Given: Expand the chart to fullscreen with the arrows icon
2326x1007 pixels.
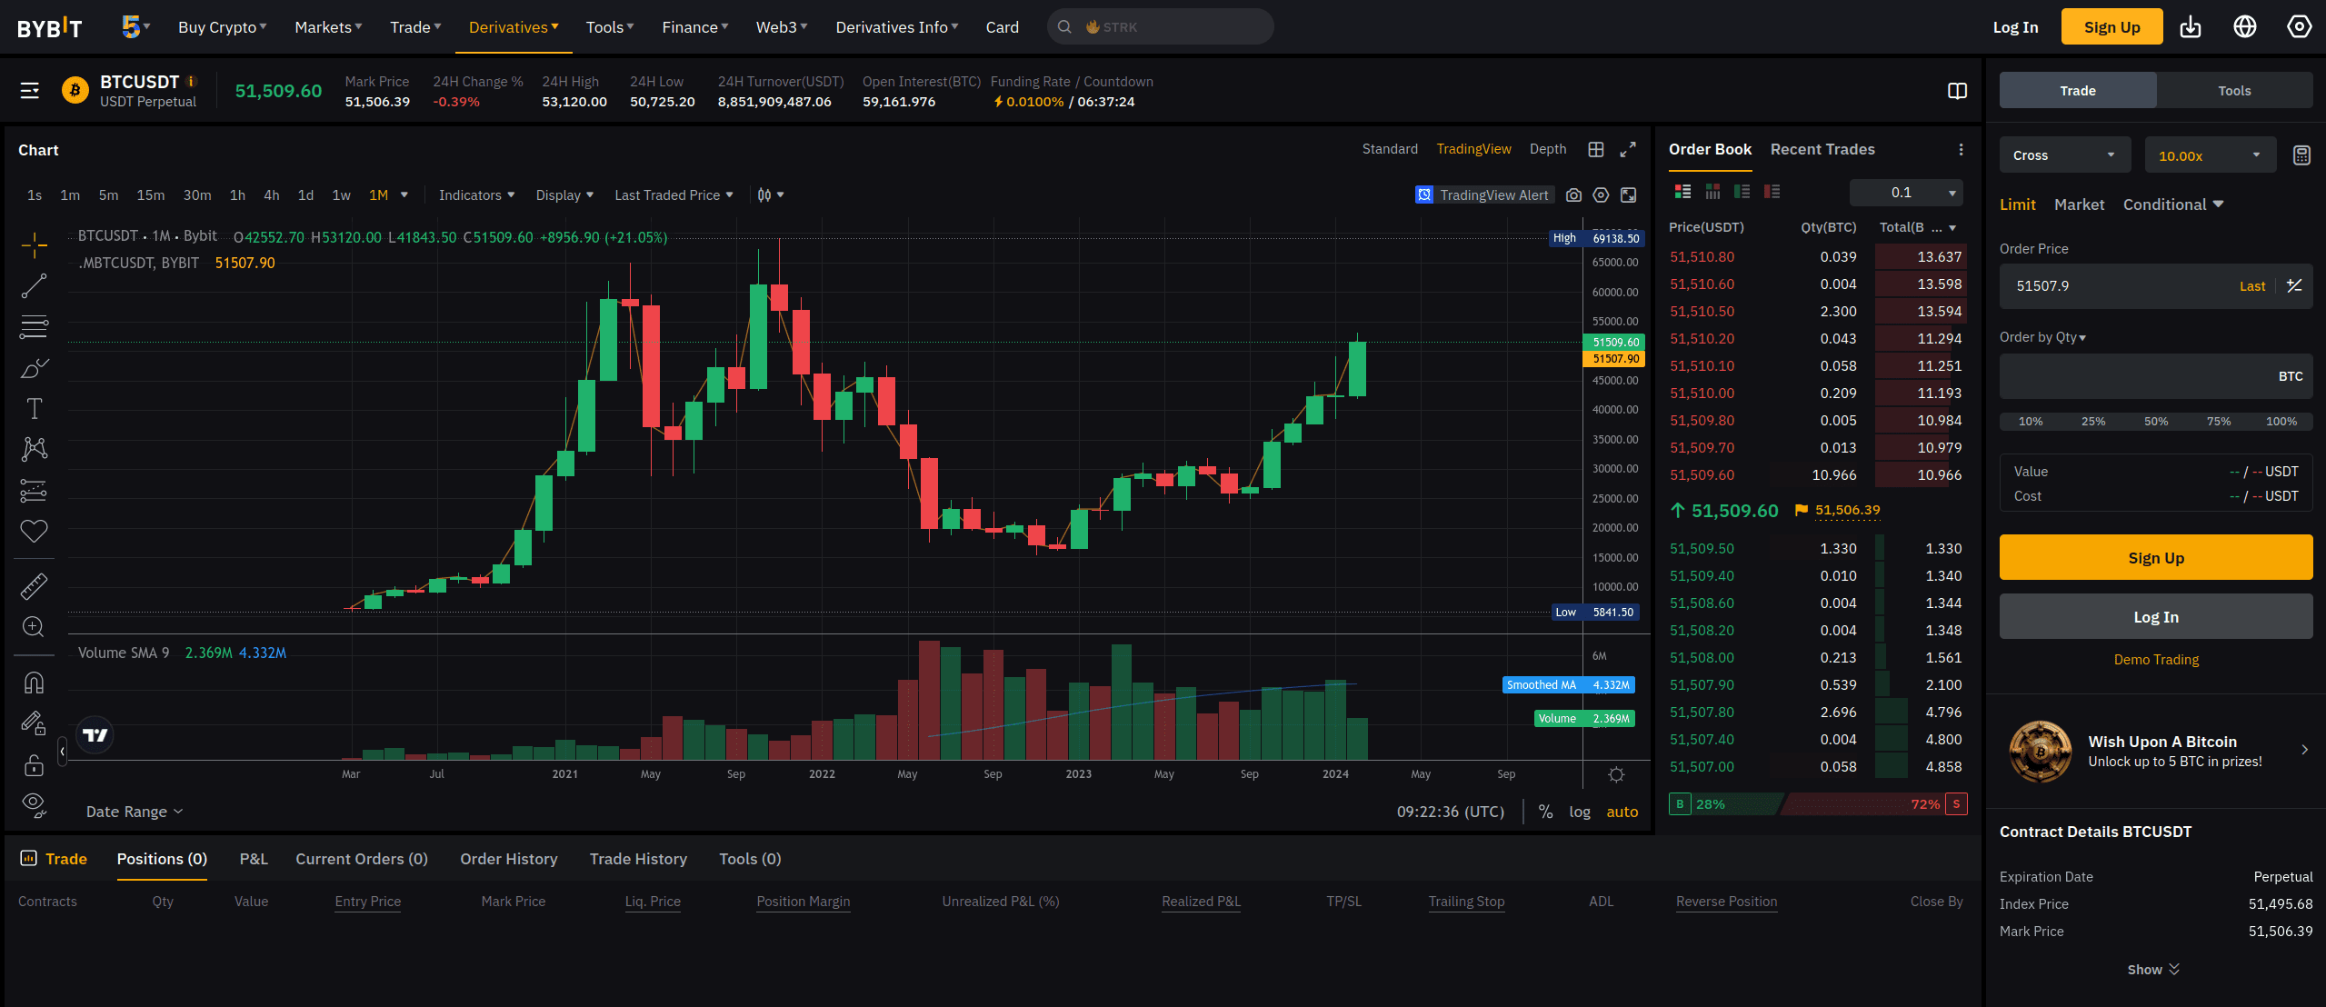Looking at the screenshot, I should tap(1628, 149).
